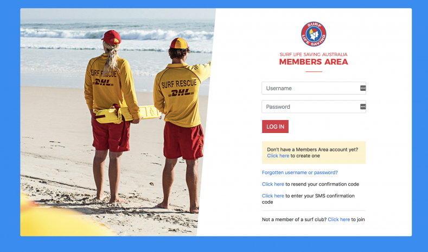Follow 'Click here' to enter SMS confirmation code
The width and height of the screenshot is (428, 252).
[x=273, y=196]
